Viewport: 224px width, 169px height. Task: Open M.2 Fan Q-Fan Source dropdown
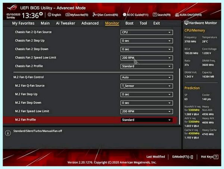(x=147, y=86)
